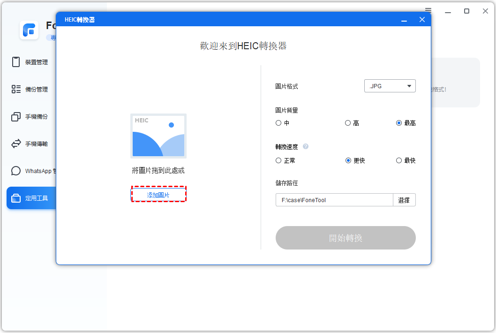The image size is (496, 333).
Task: Close the HEIC轉換器 dialog
Action: 422,20
